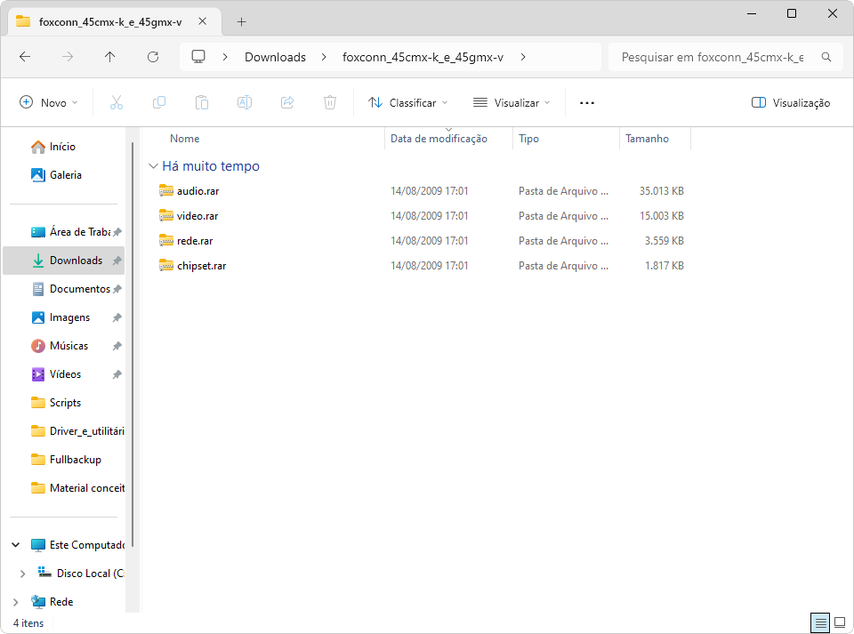Select the video.rar archive icon

(166, 215)
